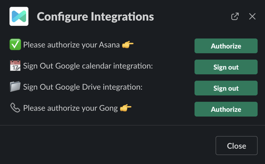Select the Configure Integrations title text

[x=95, y=17]
